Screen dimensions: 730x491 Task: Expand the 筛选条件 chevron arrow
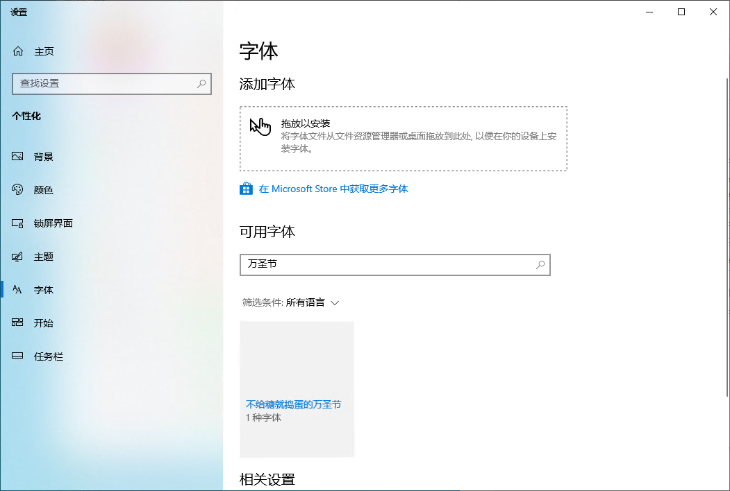[x=335, y=302]
